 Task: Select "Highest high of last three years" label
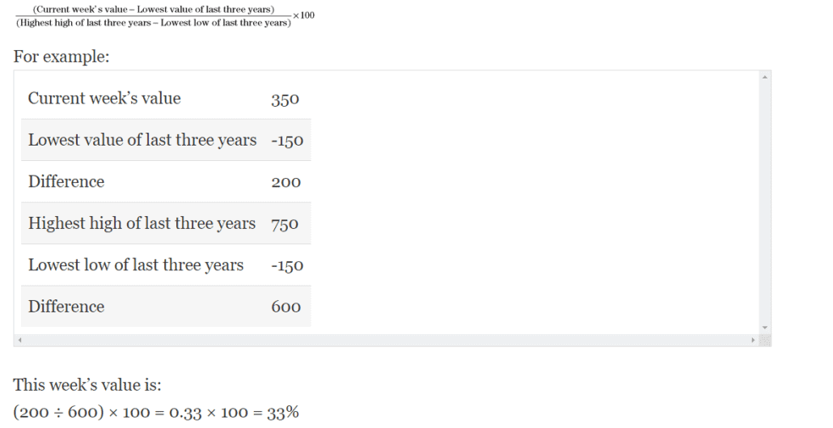pyautogui.click(x=142, y=223)
